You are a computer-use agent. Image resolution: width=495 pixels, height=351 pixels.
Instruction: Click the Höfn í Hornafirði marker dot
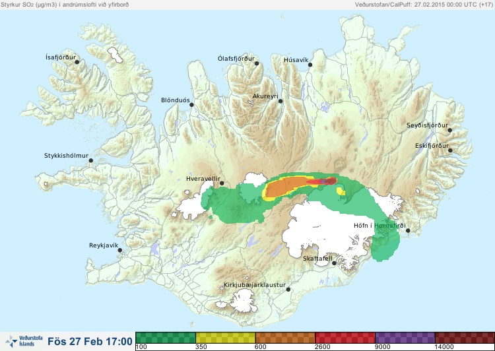tap(408, 231)
